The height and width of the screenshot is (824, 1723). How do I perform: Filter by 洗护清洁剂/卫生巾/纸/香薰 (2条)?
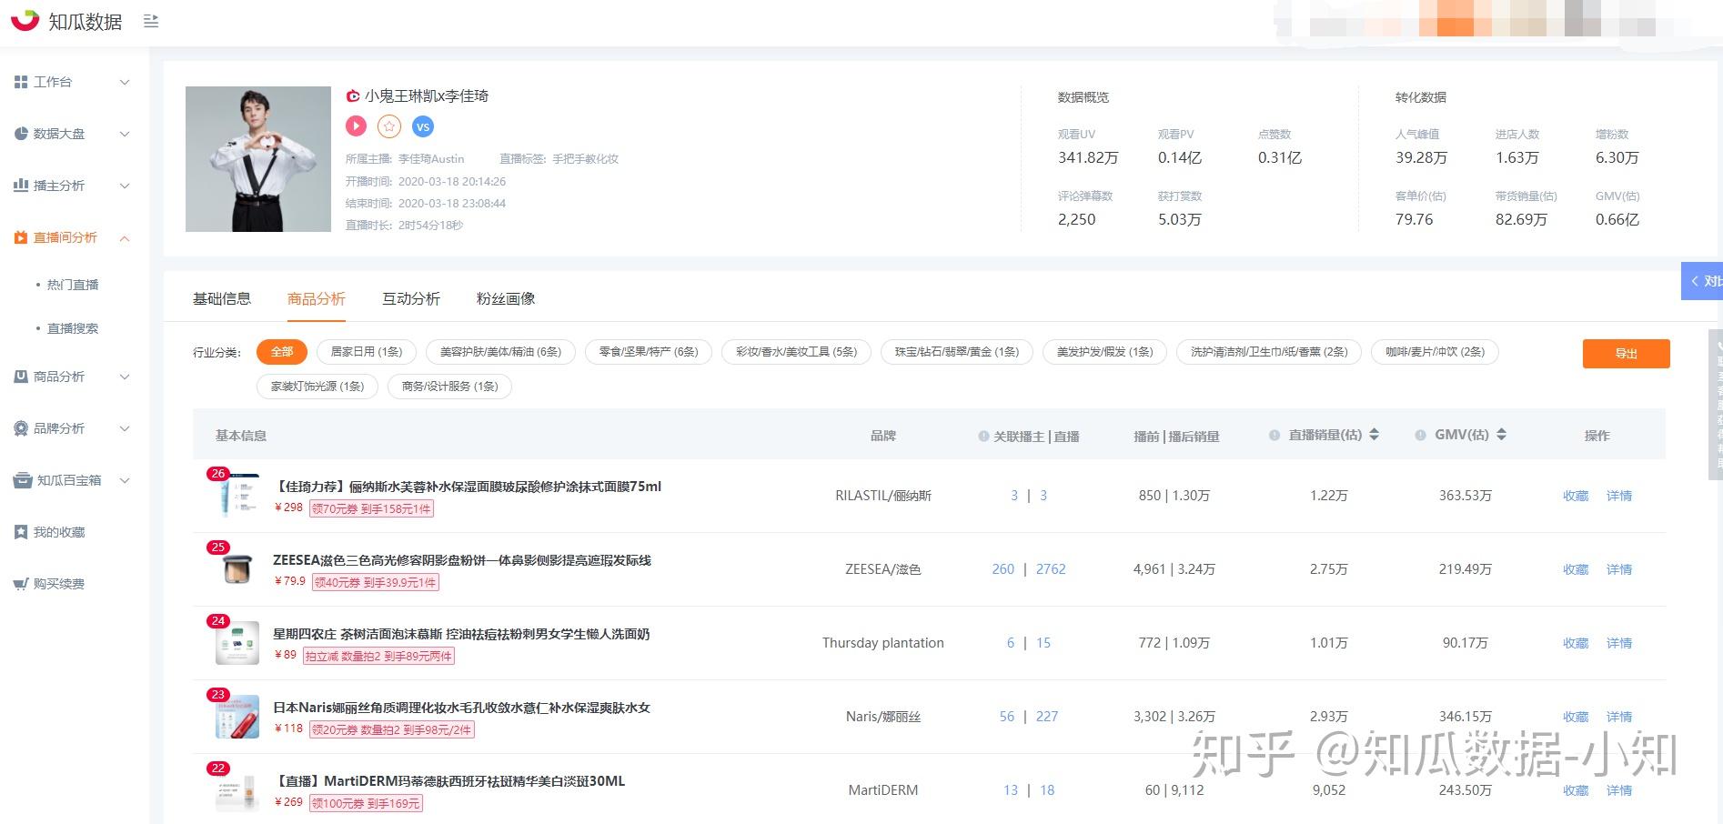[1269, 352]
